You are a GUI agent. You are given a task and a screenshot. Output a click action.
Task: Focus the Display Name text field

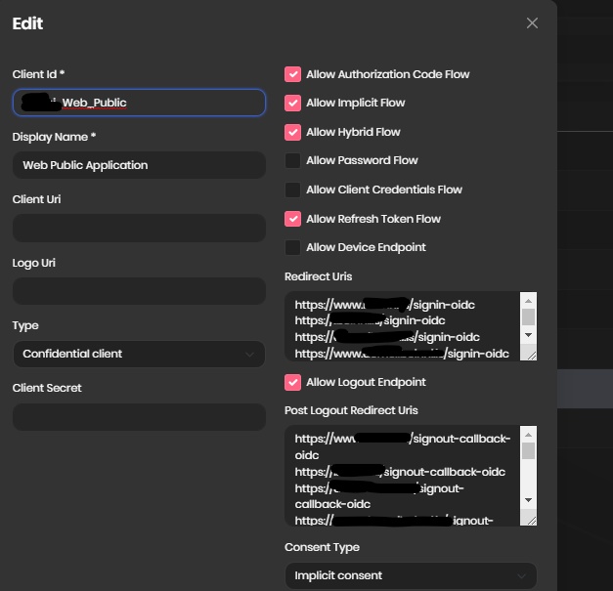pos(139,165)
